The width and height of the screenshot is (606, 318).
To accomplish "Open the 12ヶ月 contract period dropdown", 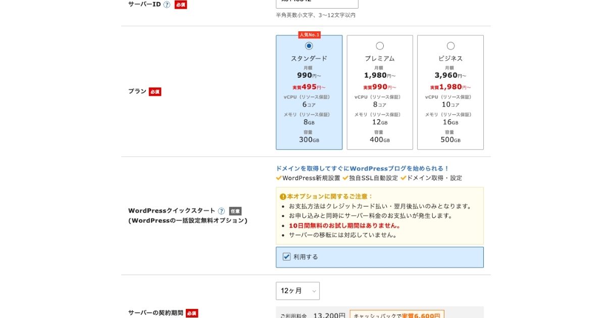I will click(x=297, y=290).
